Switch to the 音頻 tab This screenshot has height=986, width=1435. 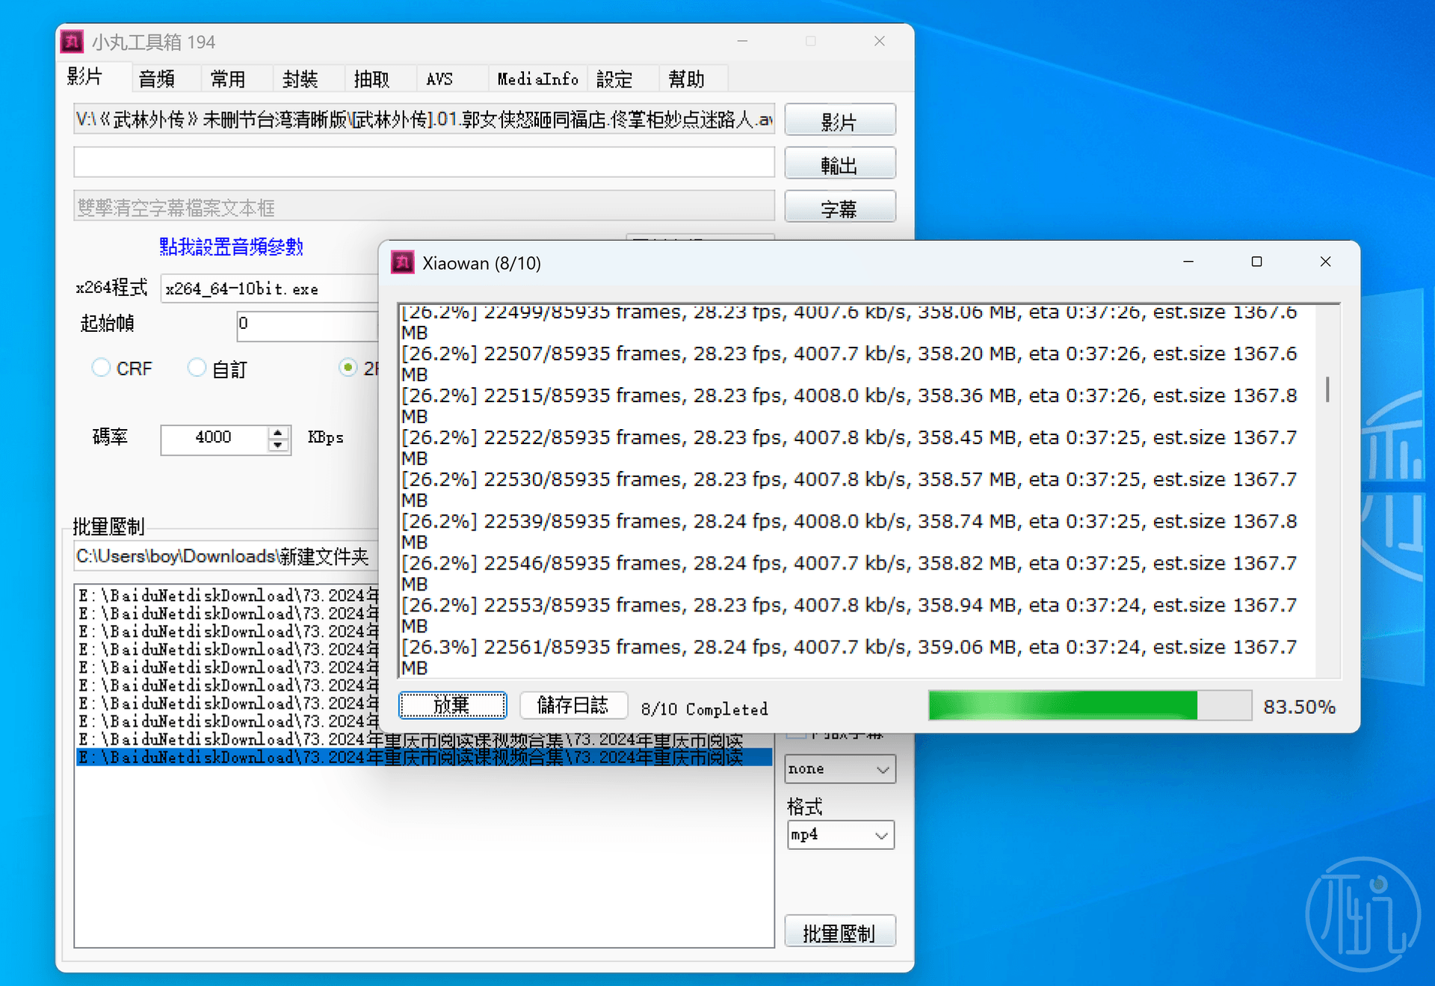click(x=157, y=78)
